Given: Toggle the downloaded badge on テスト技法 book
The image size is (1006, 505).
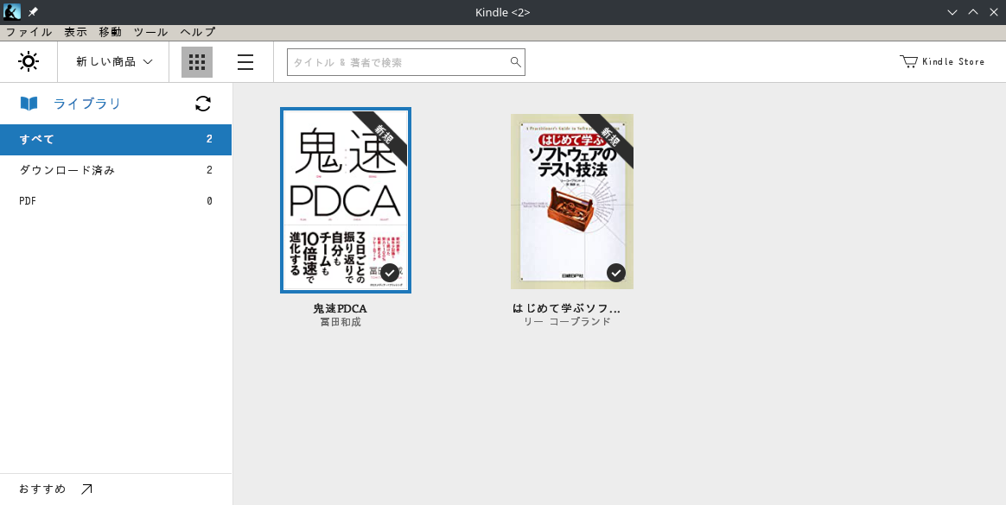Looking at the screenshot, I should (616, 273).
